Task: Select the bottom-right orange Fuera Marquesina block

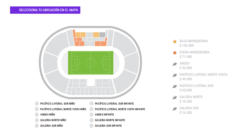Action: pyautogui.click(x=104, y=44)
